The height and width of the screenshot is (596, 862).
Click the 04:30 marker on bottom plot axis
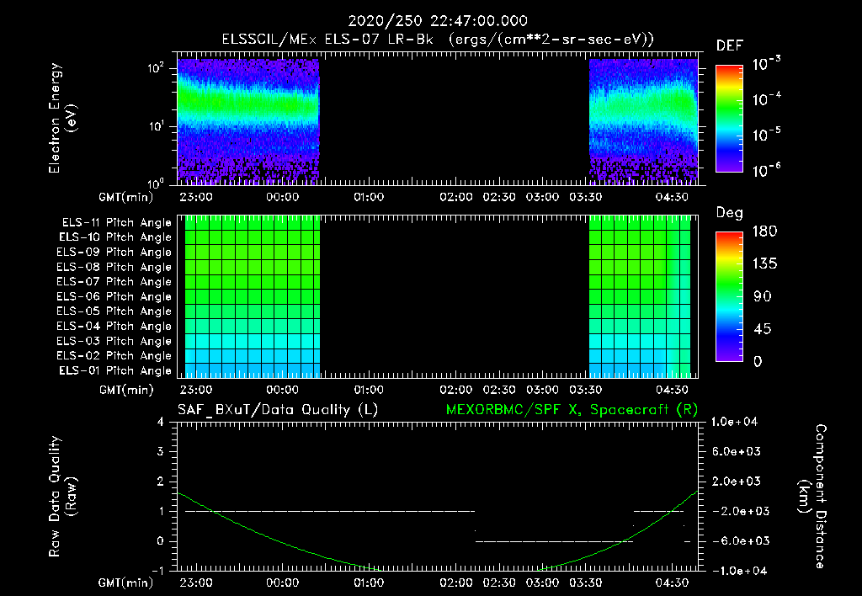672,583
